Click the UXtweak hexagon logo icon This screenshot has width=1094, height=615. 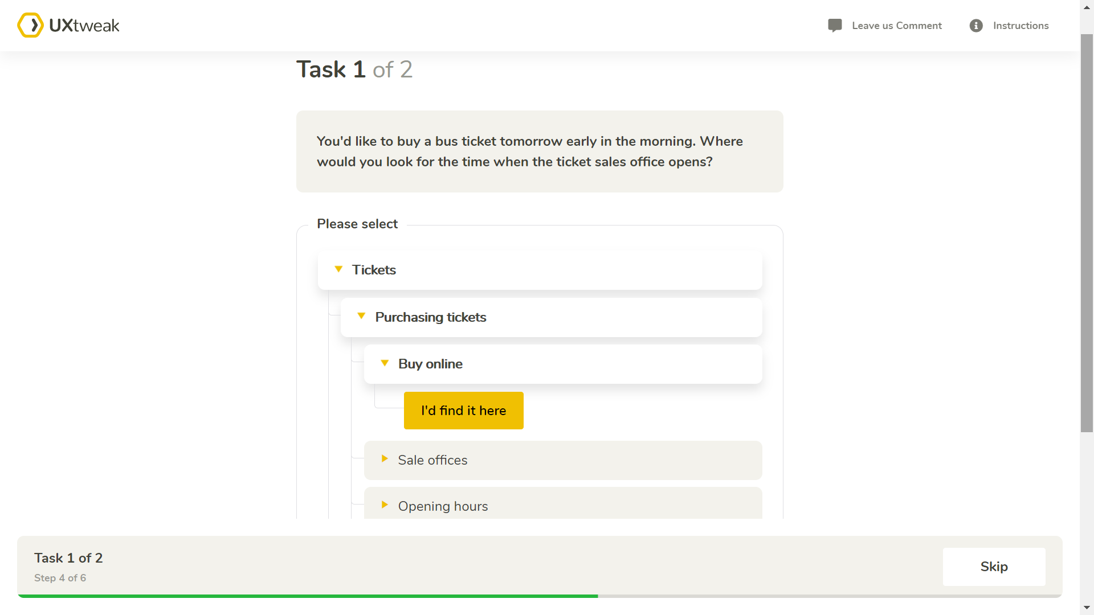click(x=30, y=25)
